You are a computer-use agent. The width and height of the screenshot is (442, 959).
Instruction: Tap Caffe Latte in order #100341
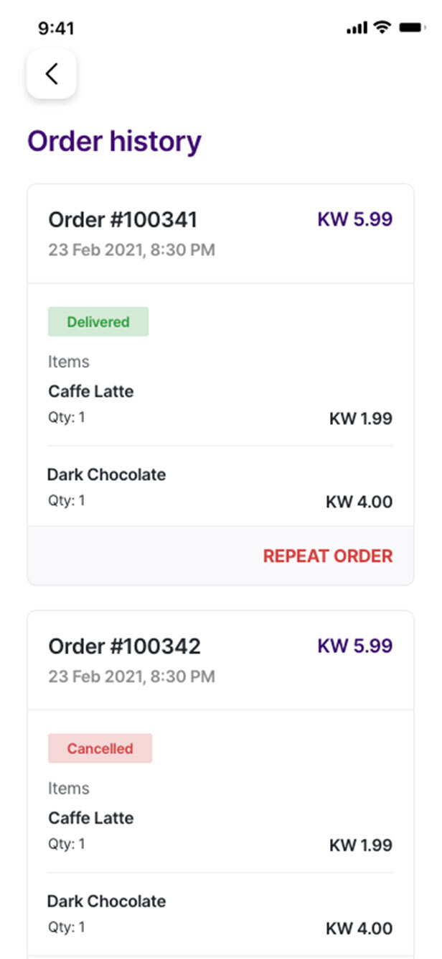(x=91, y=392)
